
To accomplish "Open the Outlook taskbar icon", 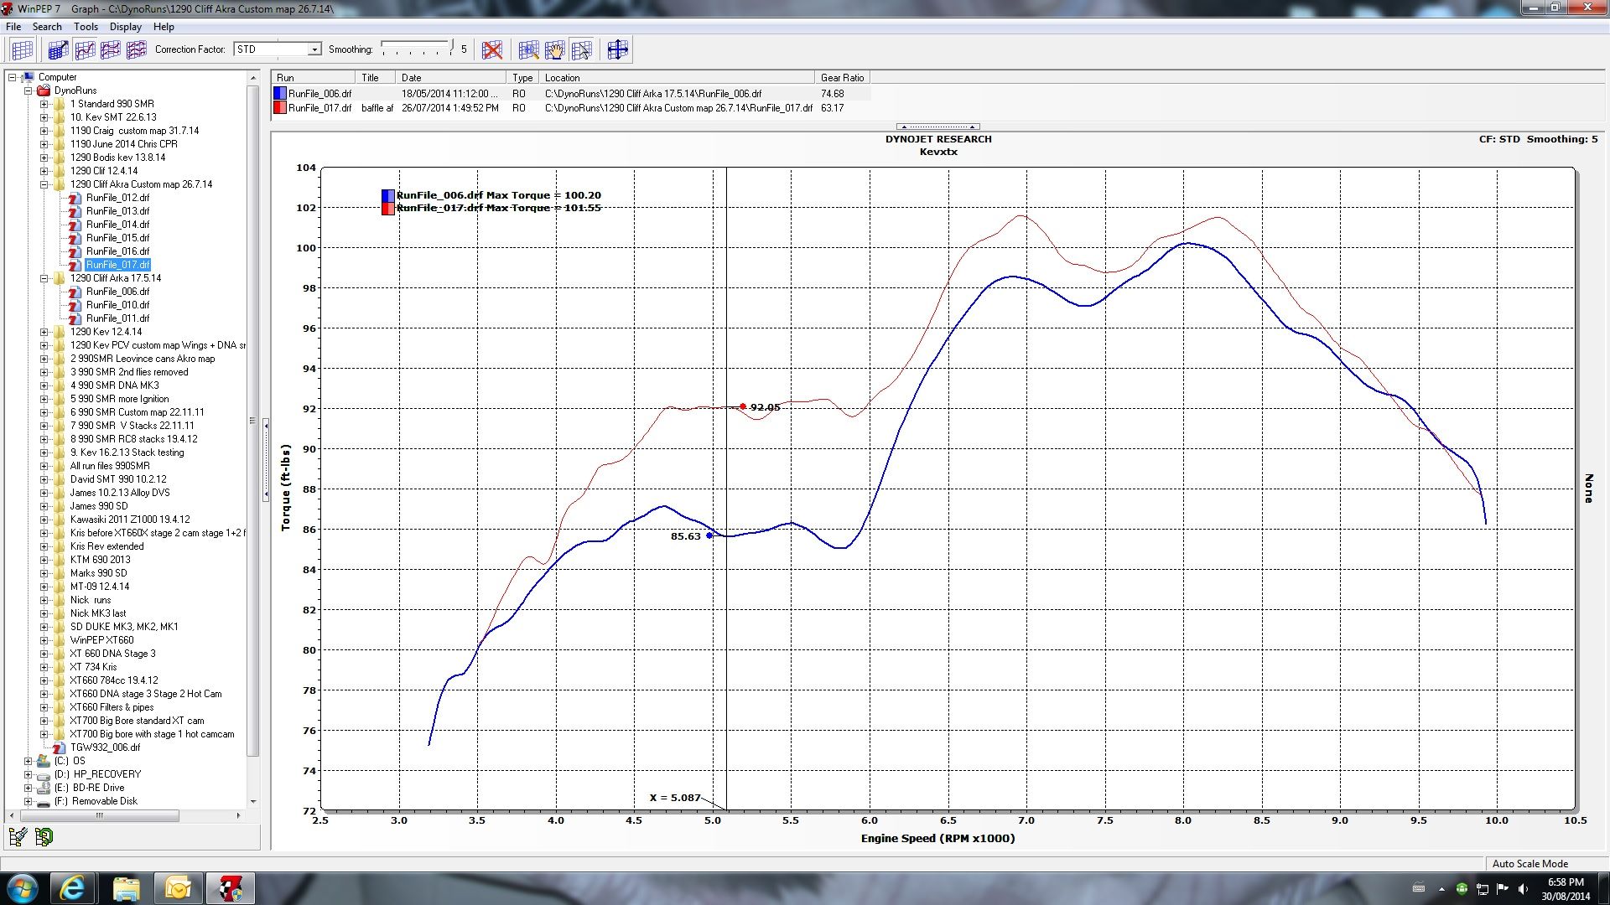I will (178, 888).
